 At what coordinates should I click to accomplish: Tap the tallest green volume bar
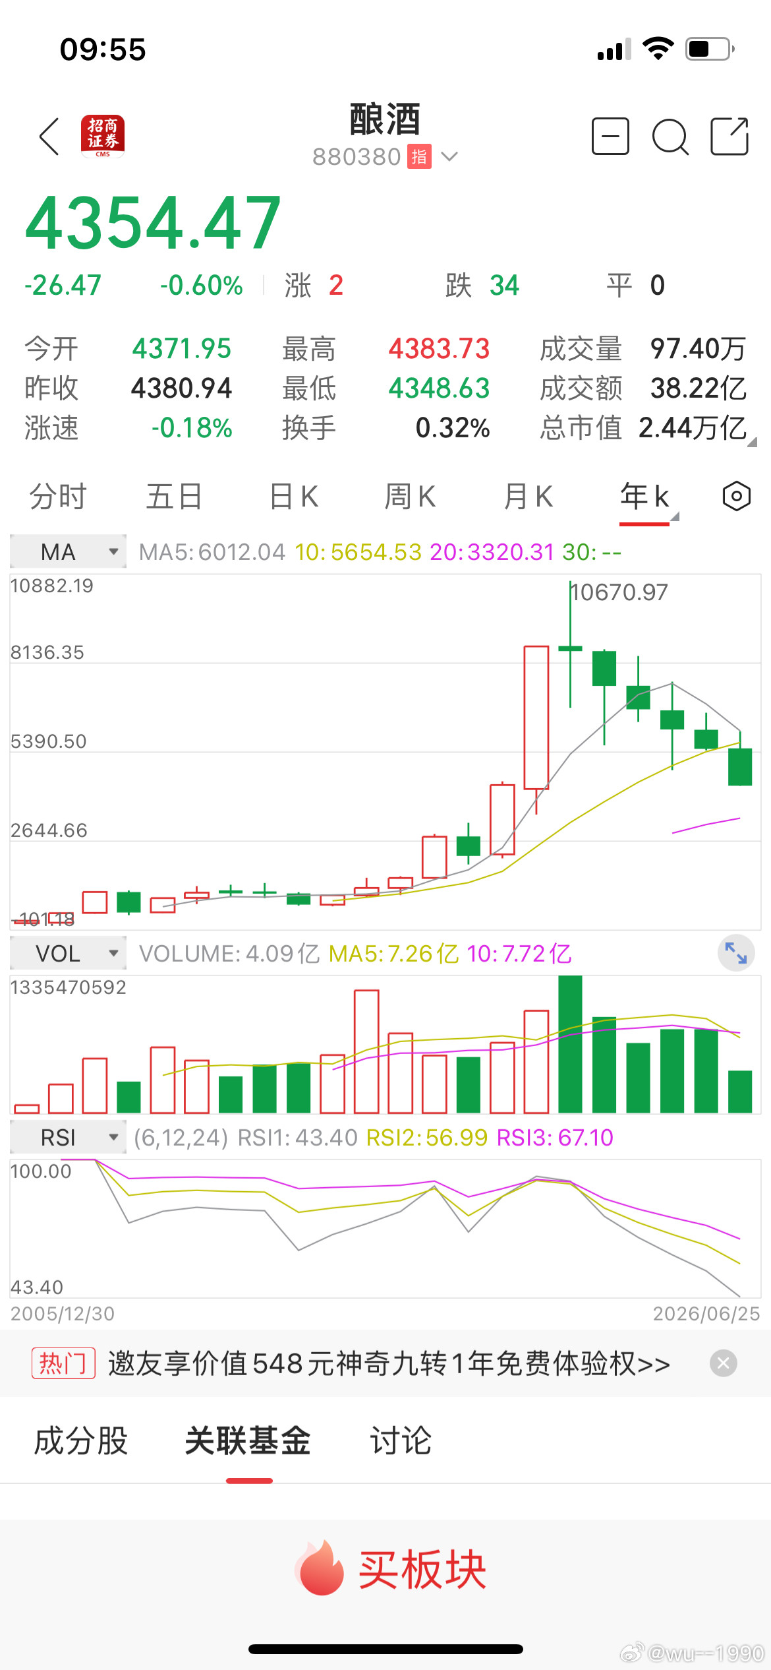(570, 1044)
